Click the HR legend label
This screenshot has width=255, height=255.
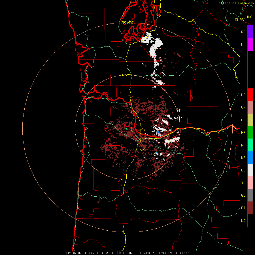tap(243, 133)
